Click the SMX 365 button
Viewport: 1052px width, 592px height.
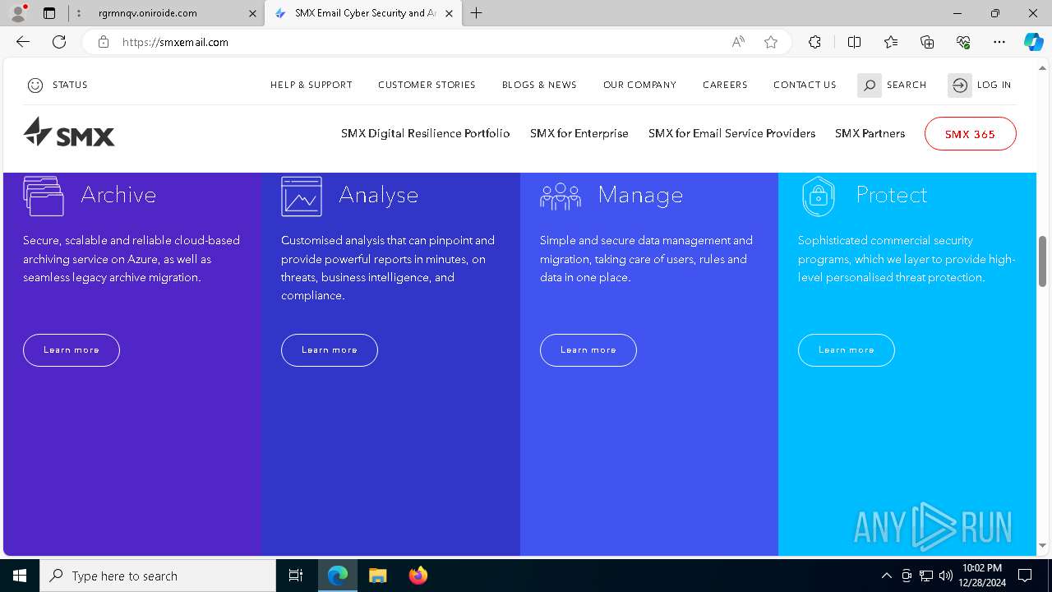pos(970,134)
